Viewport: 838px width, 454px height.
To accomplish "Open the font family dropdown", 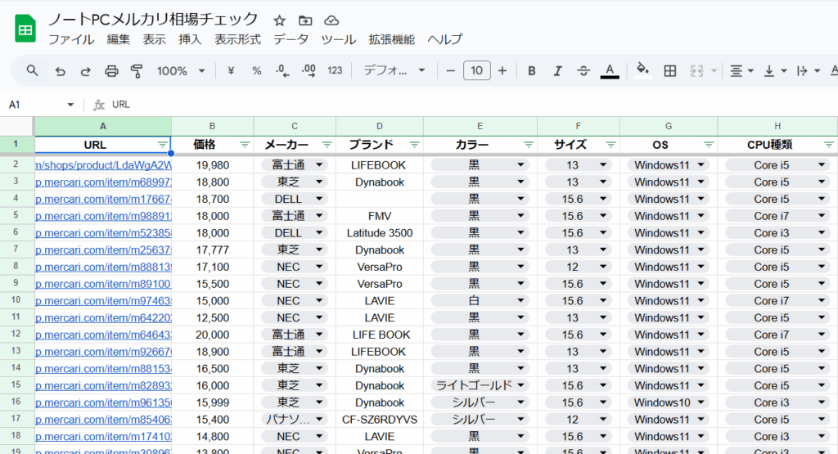I will pyautogui.click(x=394, y=70).
